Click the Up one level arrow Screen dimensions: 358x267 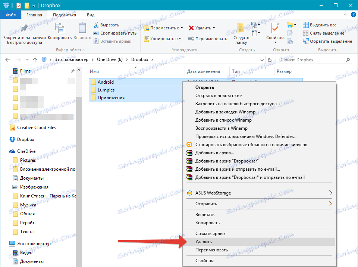pyautogui.click(x=35, y=60)
